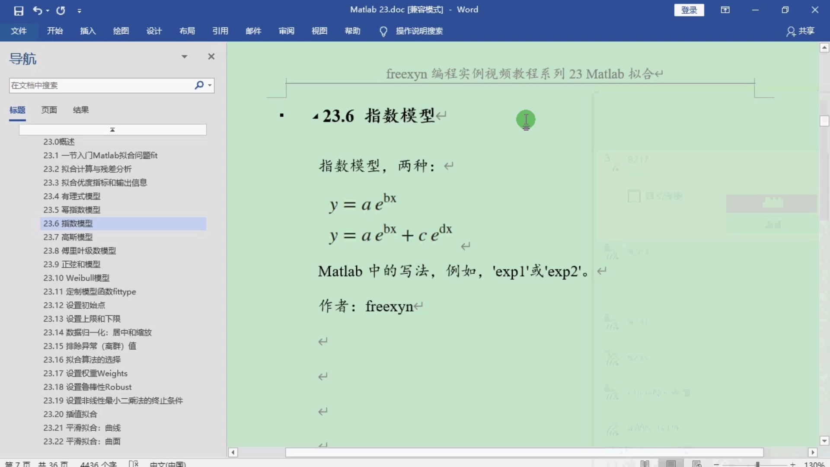Open Ribbon Display Options
The width and height of the screenshot is (830, 467).
(725, 10)
